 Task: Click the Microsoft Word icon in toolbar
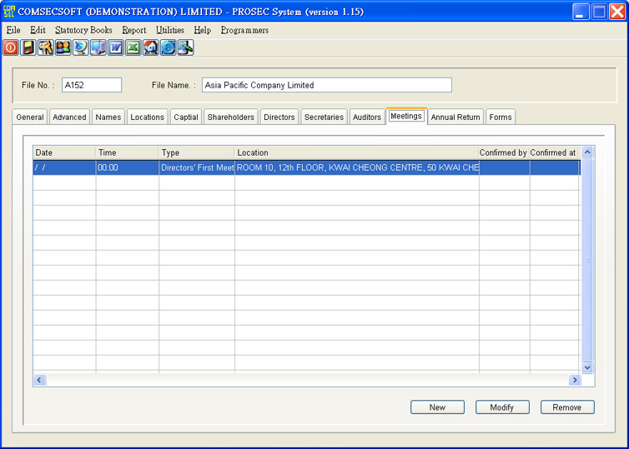tap(116, 48)
